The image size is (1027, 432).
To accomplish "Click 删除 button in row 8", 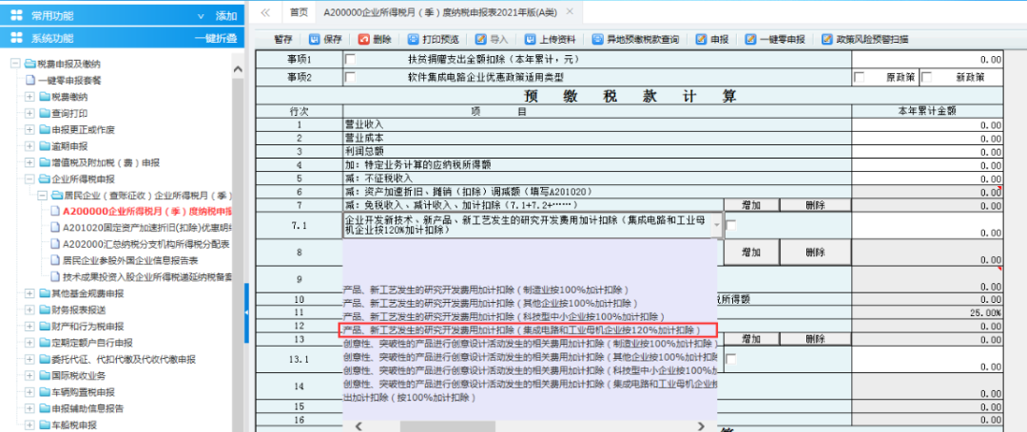I will coord(816,252).
